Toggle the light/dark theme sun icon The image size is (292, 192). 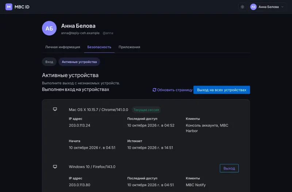pyautogui.click(x=242, y=7)
